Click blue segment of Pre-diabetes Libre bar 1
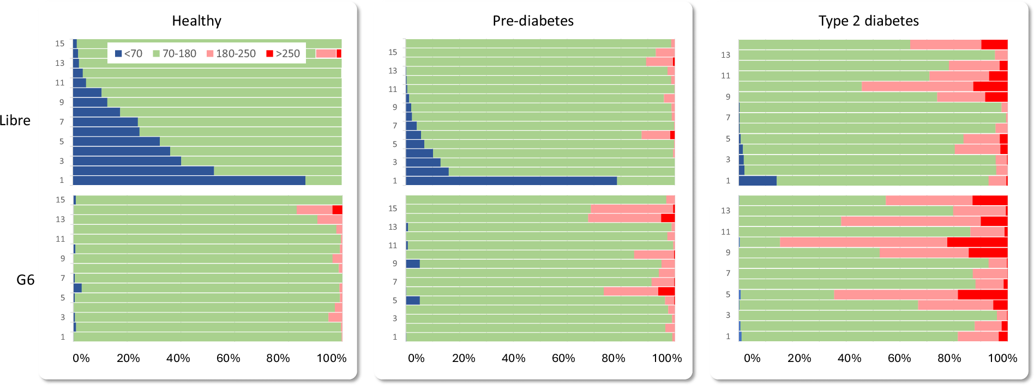 [511, 181]
